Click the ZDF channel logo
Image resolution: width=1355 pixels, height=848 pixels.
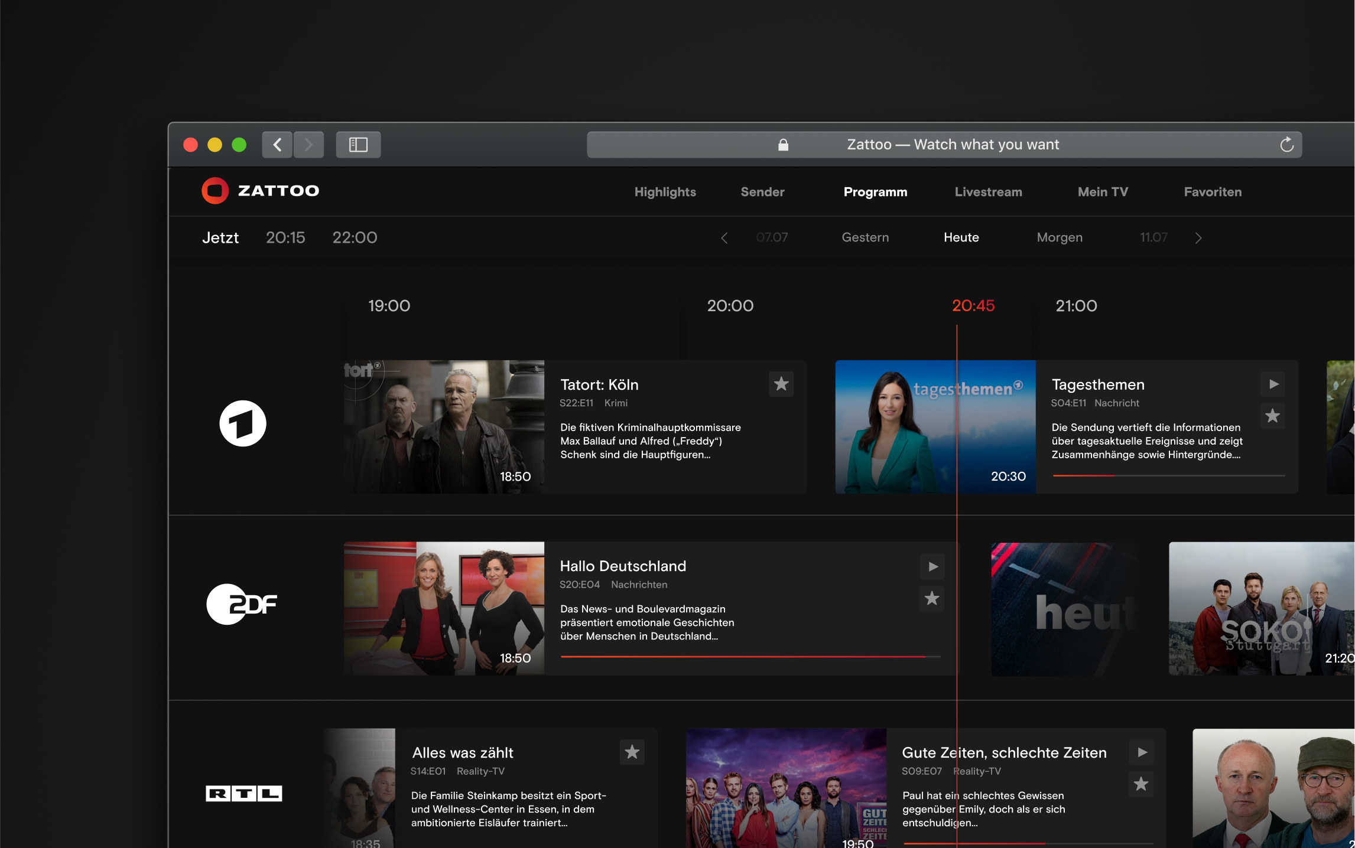pos(243,604)
